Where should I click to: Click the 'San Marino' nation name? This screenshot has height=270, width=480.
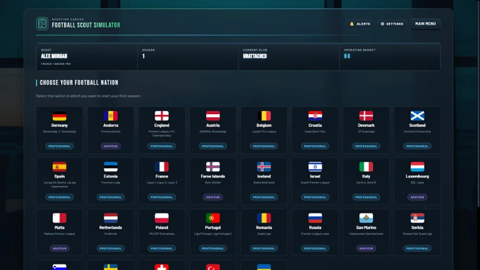(366, 227)
